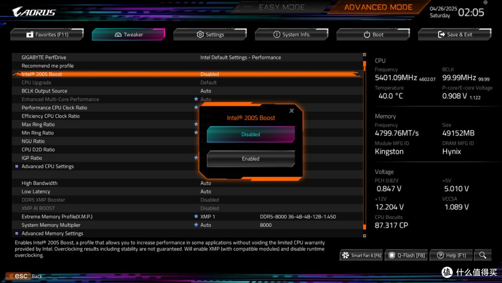
Task: Click the Favorites folder star icon
Action: pyautogui.click(x=30, y=34)
